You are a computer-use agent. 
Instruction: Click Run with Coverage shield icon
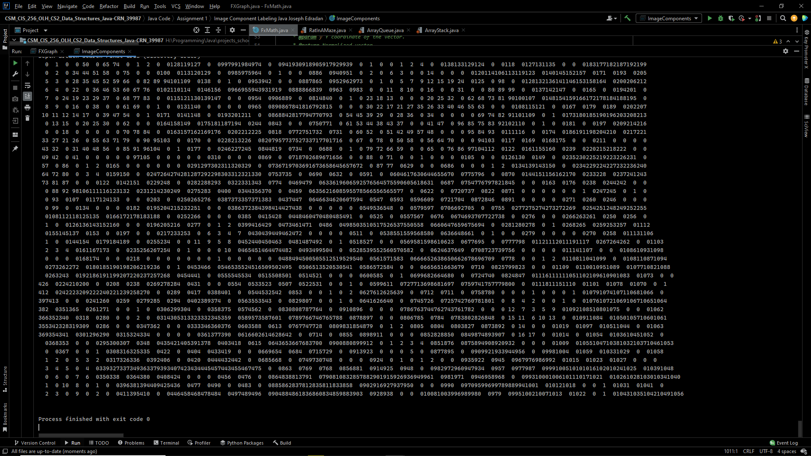coord(731,18)
